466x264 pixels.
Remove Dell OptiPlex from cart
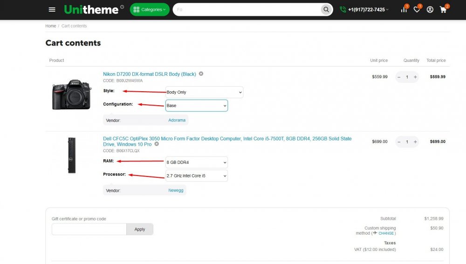pyautogui.click(x=157, y=144)
